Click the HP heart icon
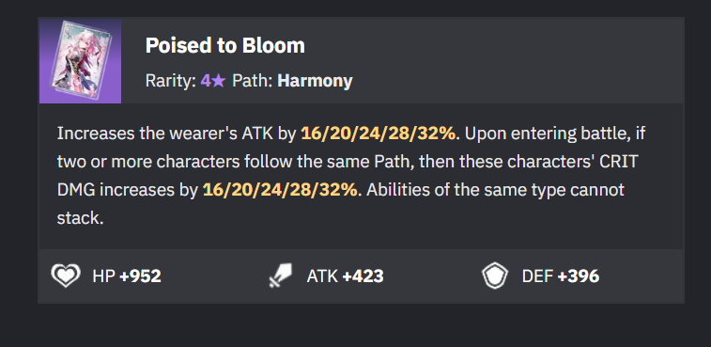This screenshot has width=711, height=347. tap(66, 276)
